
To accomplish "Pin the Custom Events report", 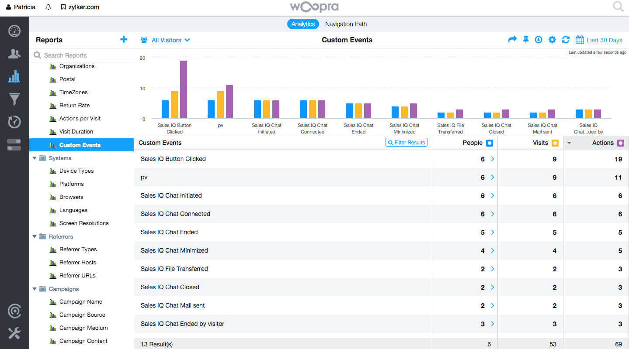I will click(x=526, y=40).
